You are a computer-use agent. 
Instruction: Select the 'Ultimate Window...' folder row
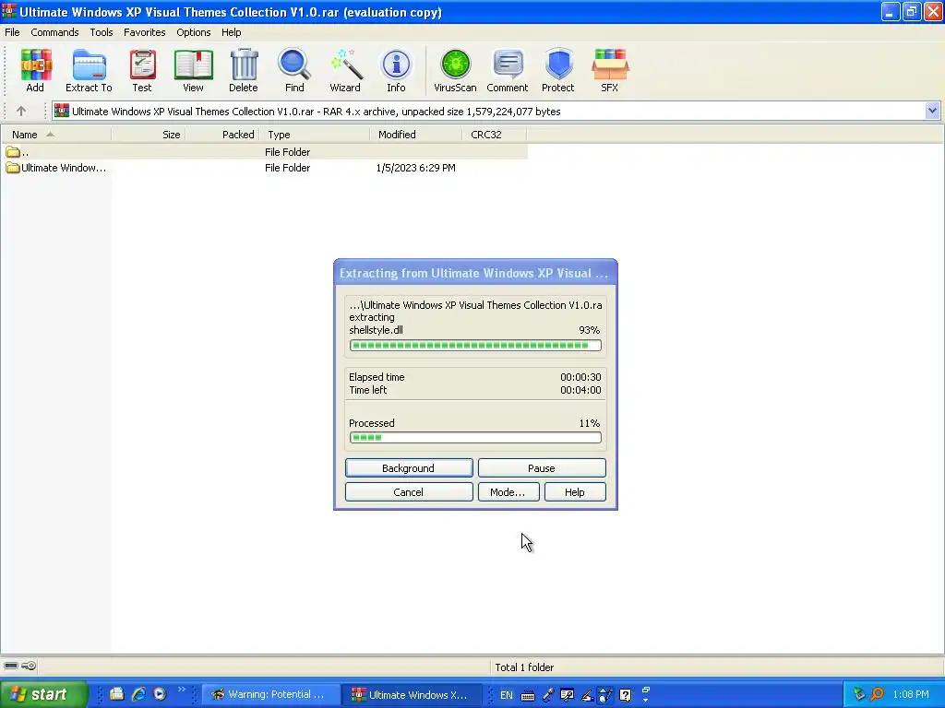[264, 168]
